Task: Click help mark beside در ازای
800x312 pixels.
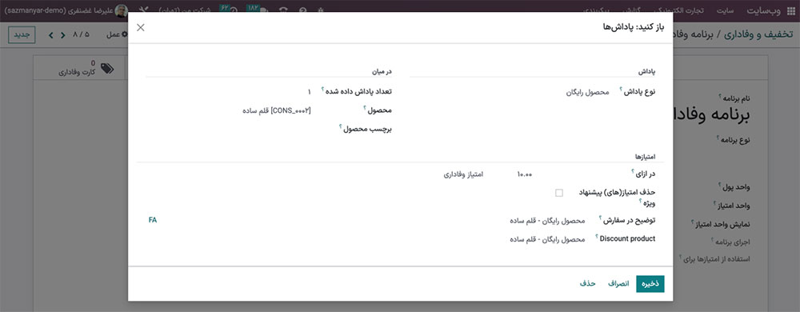Action: 633,170
